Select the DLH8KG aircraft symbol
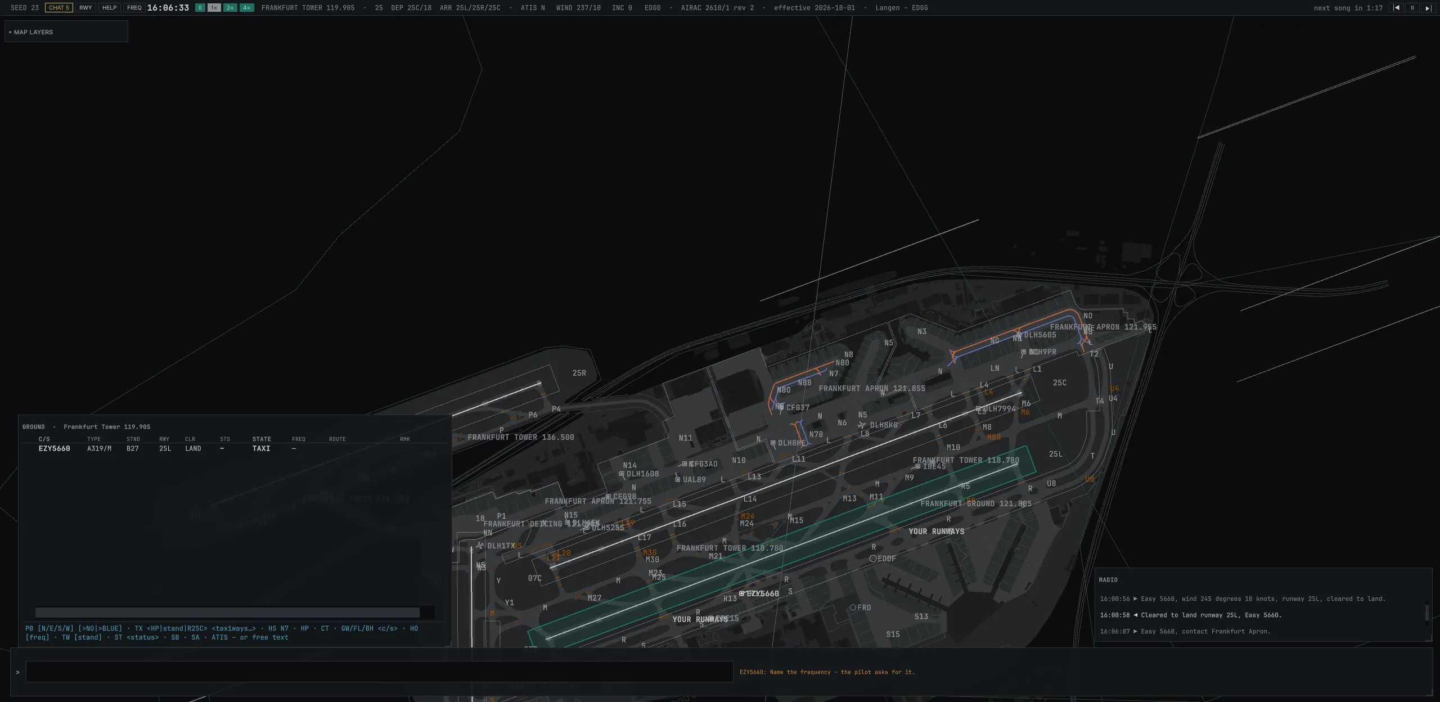The width and height of the screenshot is (1440, 702). [862, 425]
